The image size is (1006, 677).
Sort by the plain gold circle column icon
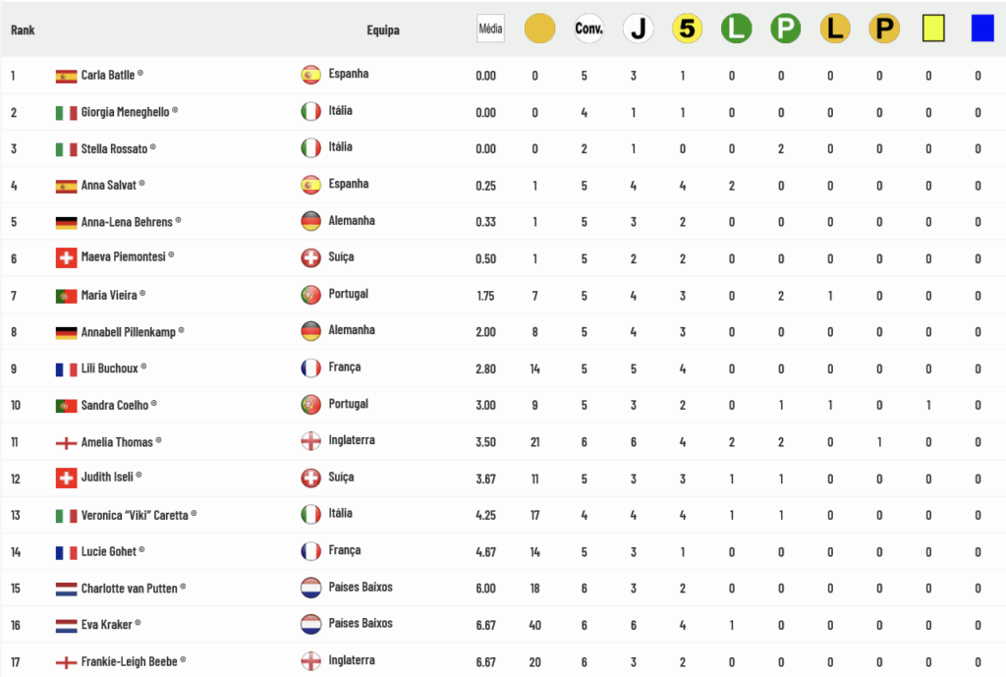539,28
